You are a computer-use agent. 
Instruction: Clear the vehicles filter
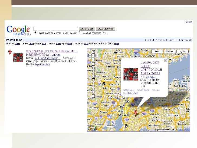click(18, 44)
